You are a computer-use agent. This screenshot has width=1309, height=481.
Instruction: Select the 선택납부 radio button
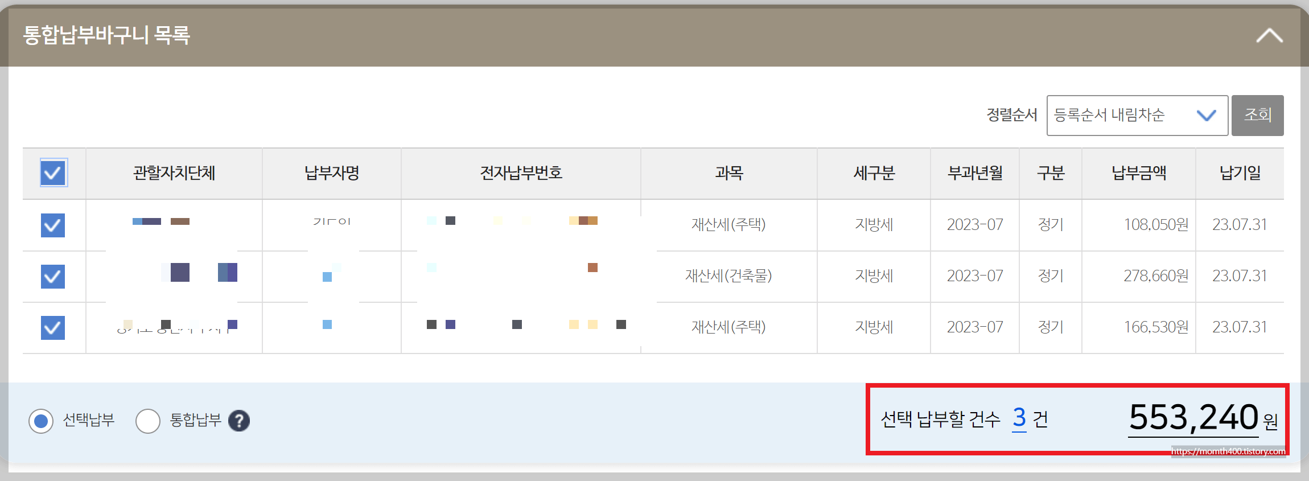[41, 421]
